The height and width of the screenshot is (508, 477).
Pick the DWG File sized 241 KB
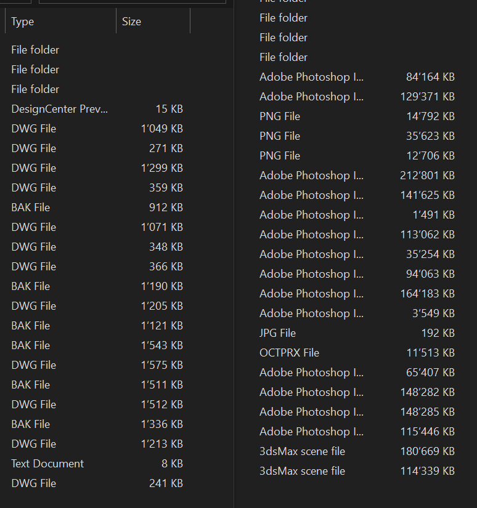(34, 483)
